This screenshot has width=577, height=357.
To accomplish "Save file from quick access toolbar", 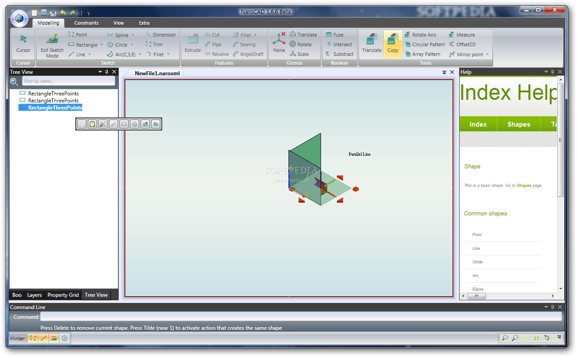I will pyautogui.click(x=53, y=13).
